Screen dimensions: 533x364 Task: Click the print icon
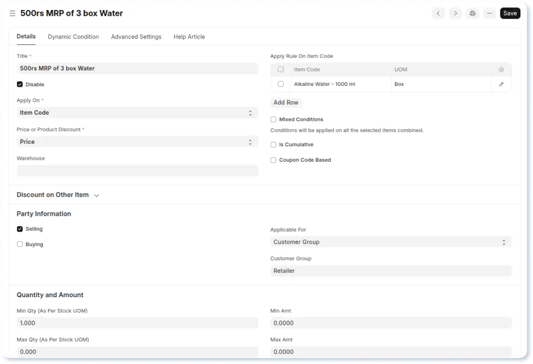click(472, 13)
